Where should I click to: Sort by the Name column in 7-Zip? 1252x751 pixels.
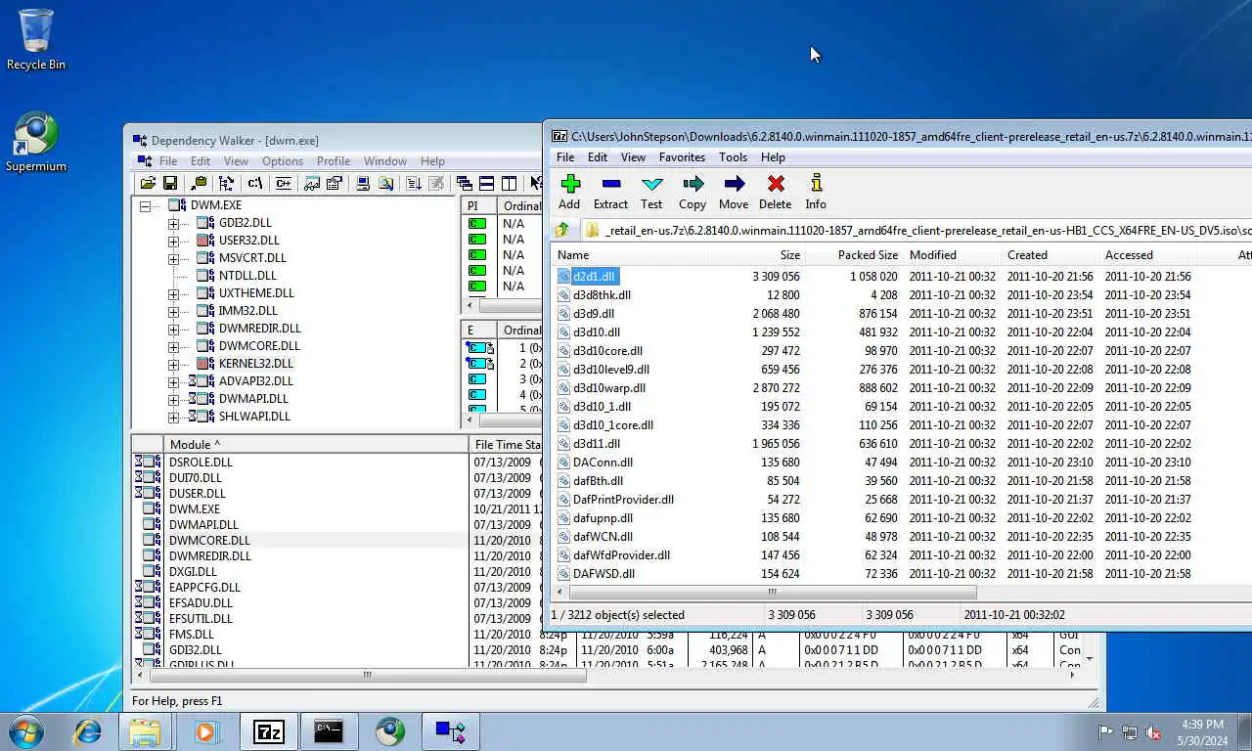coord(630,255)
